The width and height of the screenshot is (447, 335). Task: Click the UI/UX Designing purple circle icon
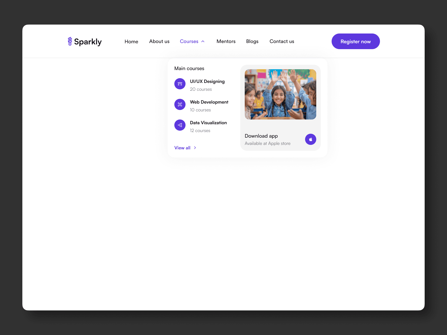(180, 84)
